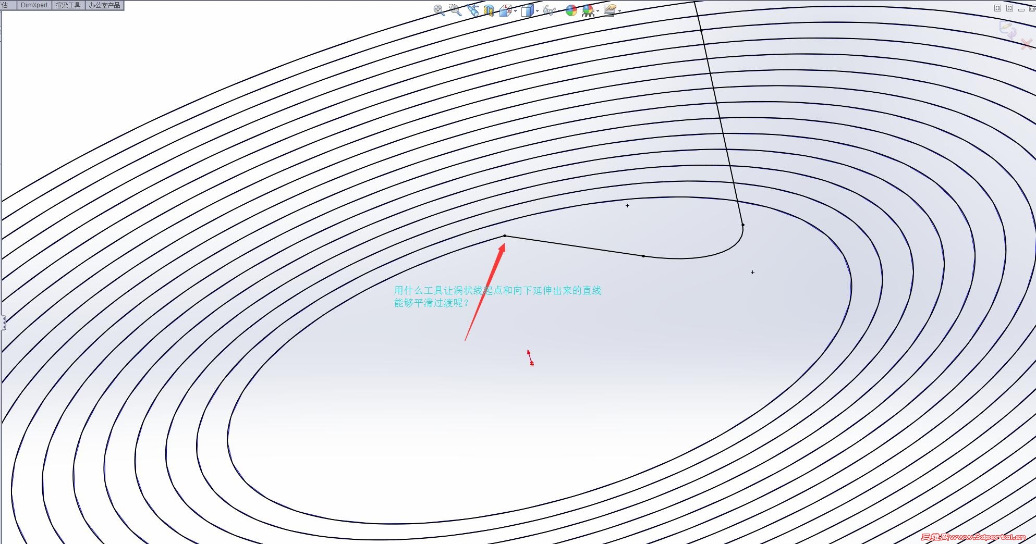The width and height of the screenshot is (1036, 544).
Task: Switch to the 办公室产品 tab
Action: pos(104,5)
